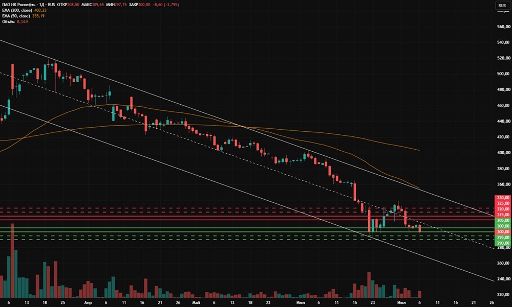The height and width of the screenshot is (307, 512).
Task: Select the EMA (50, close) indicator legend
Action: (x=16, y=16)
